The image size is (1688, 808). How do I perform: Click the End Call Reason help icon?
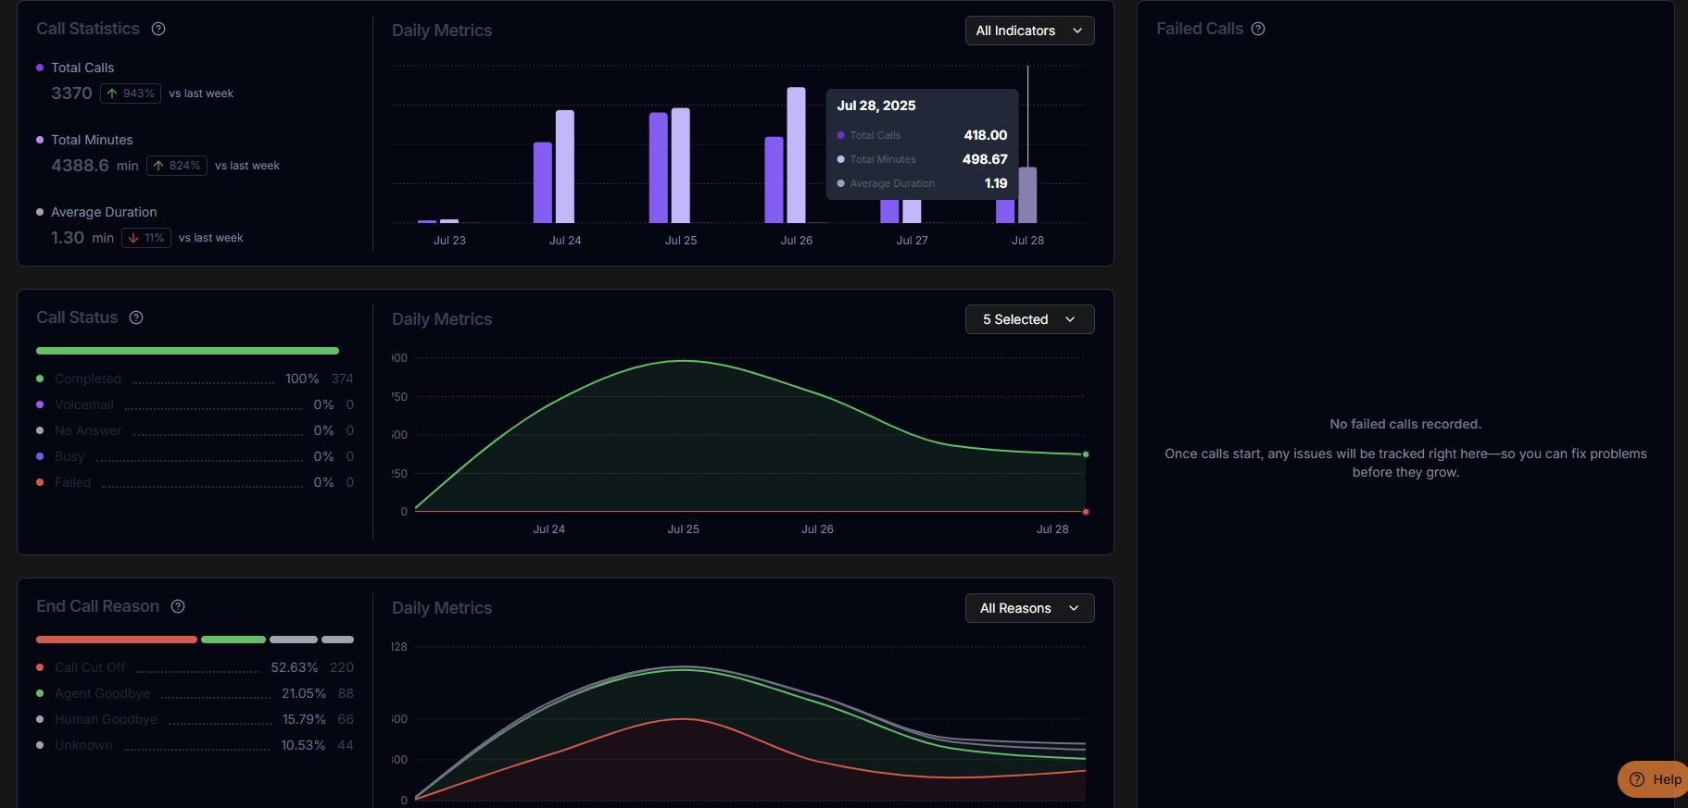tap(178, 606)
